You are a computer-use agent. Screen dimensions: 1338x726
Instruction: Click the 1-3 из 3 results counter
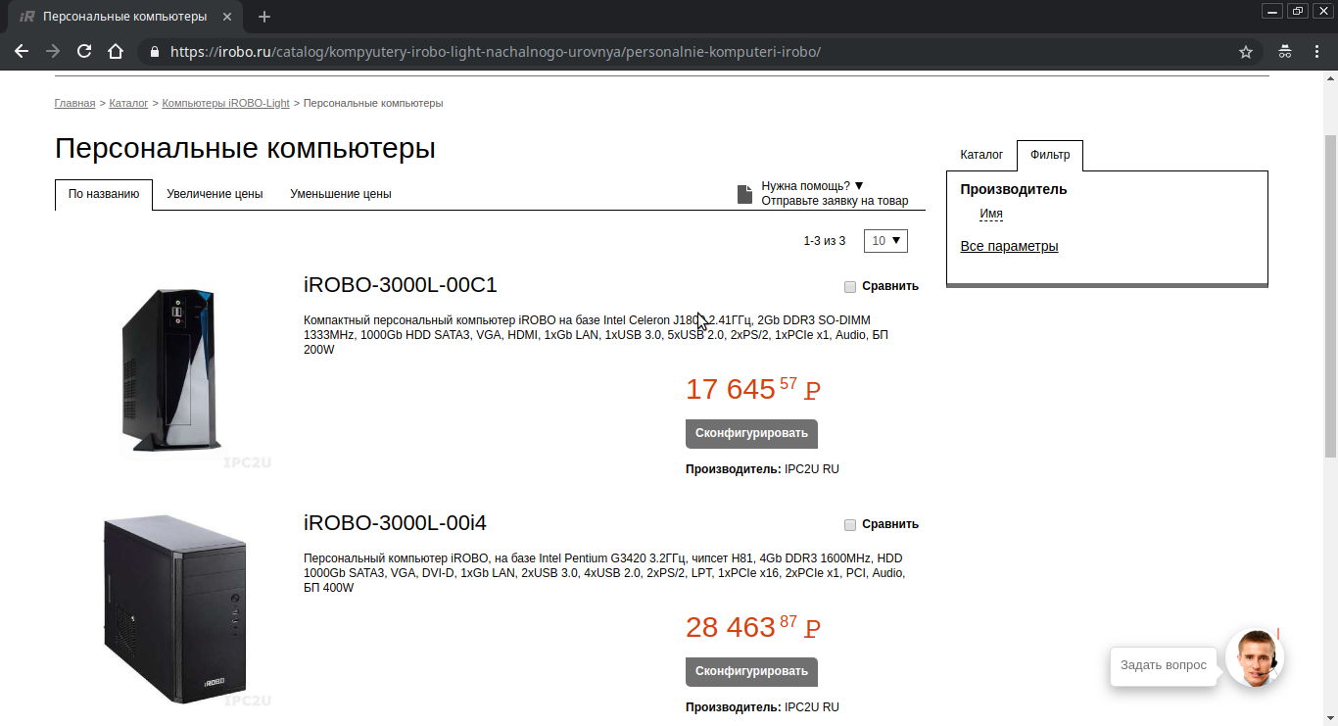click(825, 241)
